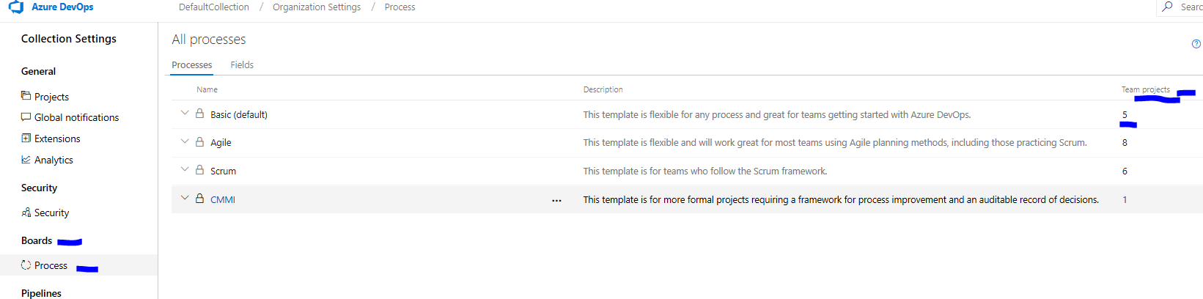Open Analytics settings page
1203x299 pixels.
(54, 160)
